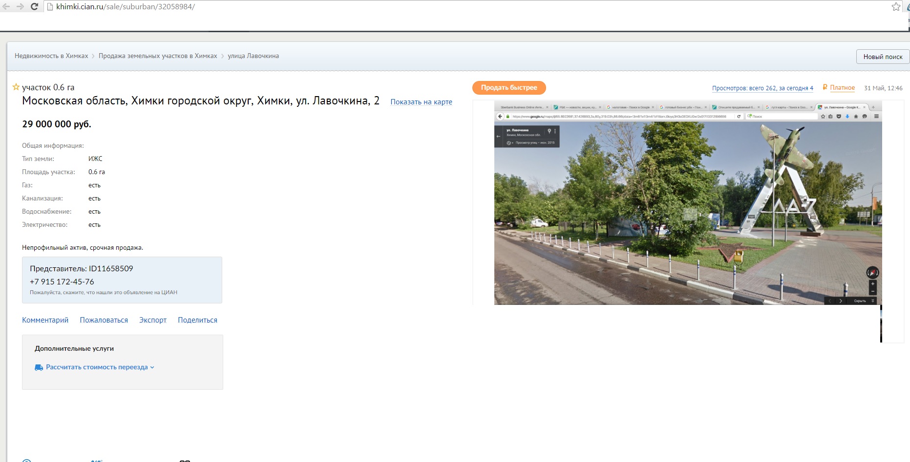The height and width of the screenshot is (462, 910).
Task: Click the browser forward arrow
Action: (x=20, y=7)
